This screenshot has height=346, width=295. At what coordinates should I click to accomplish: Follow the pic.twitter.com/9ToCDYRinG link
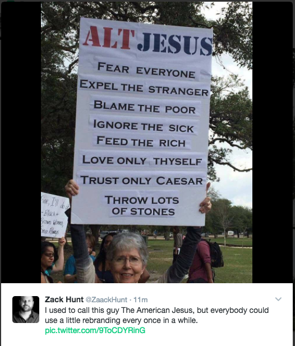pos(95,330)
